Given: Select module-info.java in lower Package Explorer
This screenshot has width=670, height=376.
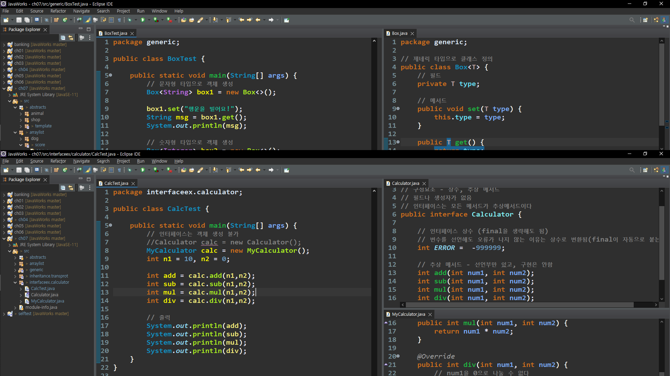Looking at the screenshot, I should [x=41, y=307].
